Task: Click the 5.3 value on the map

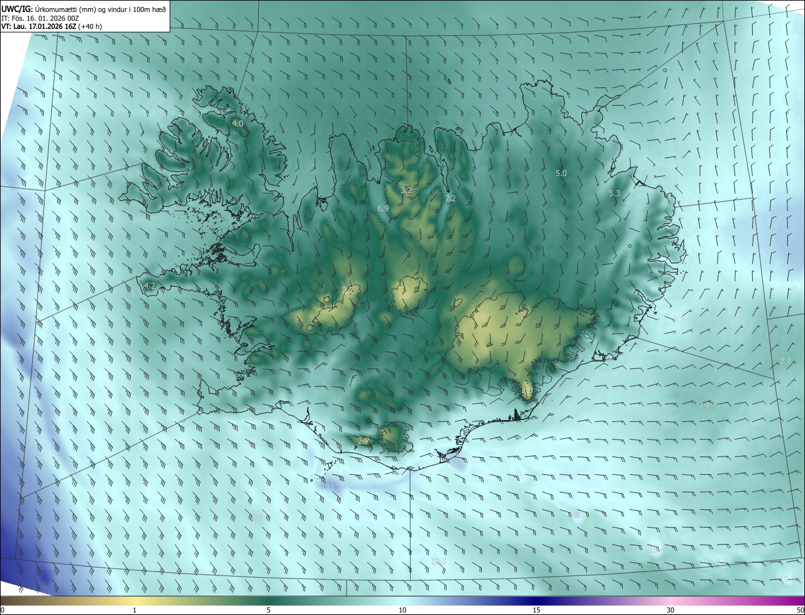Action: (x=614, y=194)
